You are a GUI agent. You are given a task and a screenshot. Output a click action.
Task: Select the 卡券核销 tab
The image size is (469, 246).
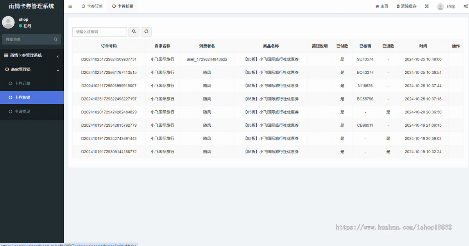point(123,6)
